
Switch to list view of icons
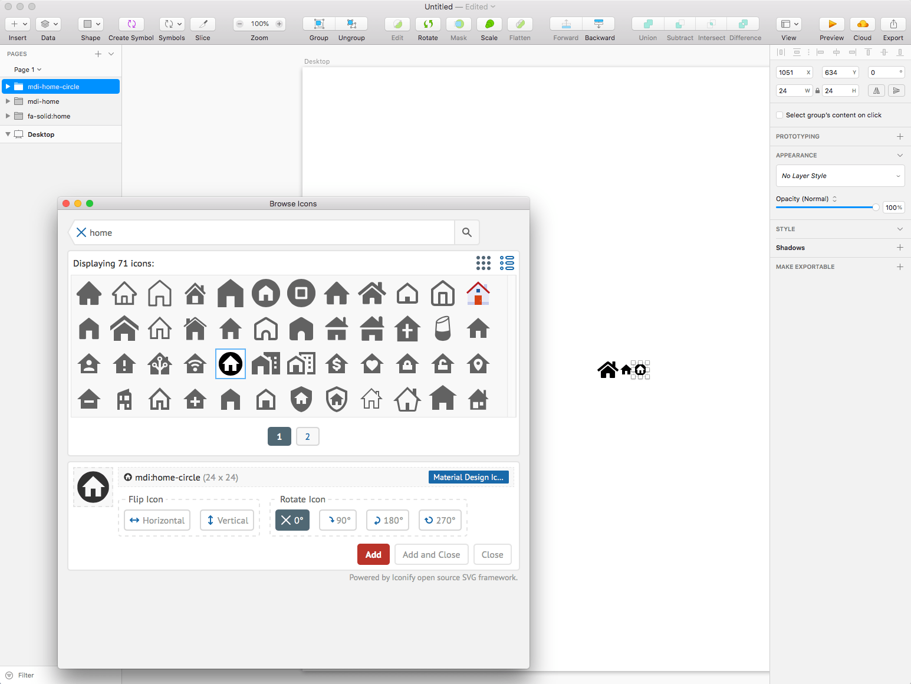(507, 263)
